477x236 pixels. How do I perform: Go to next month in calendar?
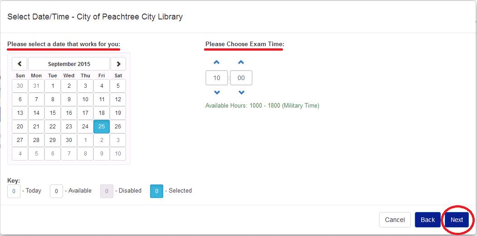tap(118, 64)
